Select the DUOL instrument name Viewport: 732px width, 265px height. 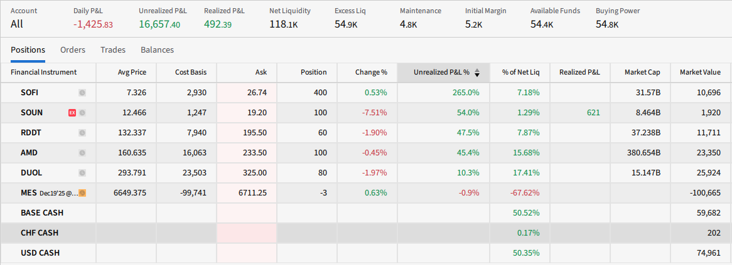[x=32, y=173]
